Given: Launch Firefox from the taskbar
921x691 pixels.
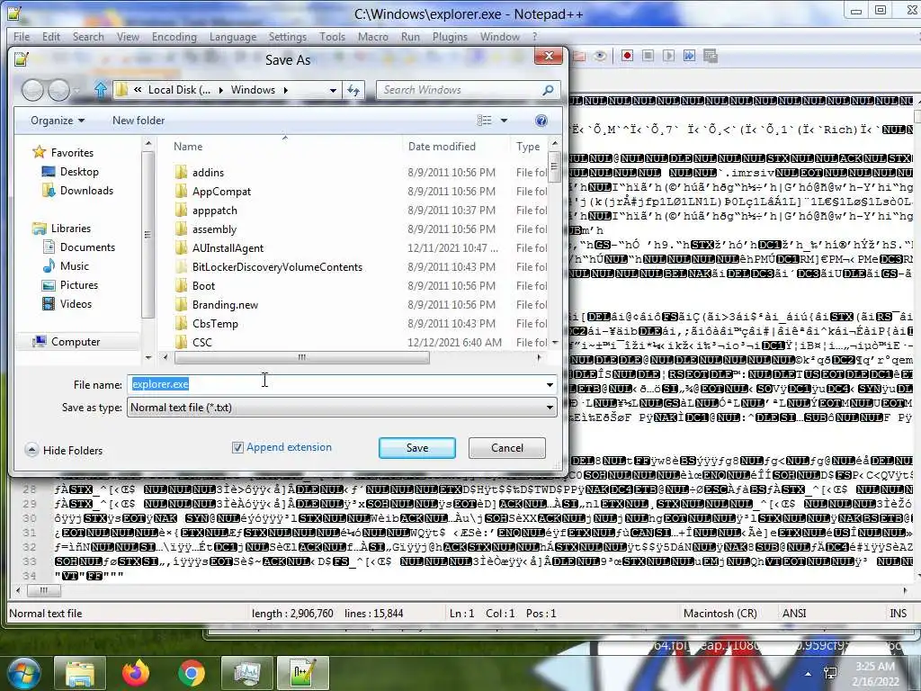Looking at the screenshot, I should (136, 673).
